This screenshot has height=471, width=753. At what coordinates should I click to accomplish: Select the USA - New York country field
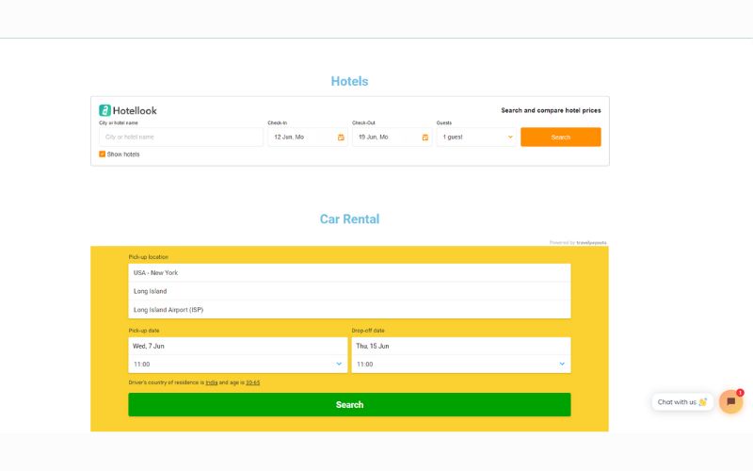[349, 272]
